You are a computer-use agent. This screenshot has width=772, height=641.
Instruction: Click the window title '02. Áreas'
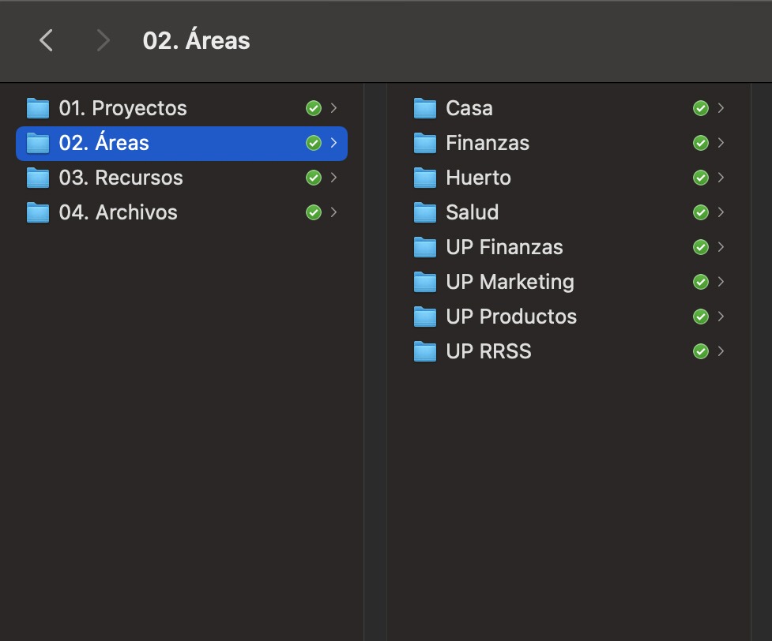197,39
